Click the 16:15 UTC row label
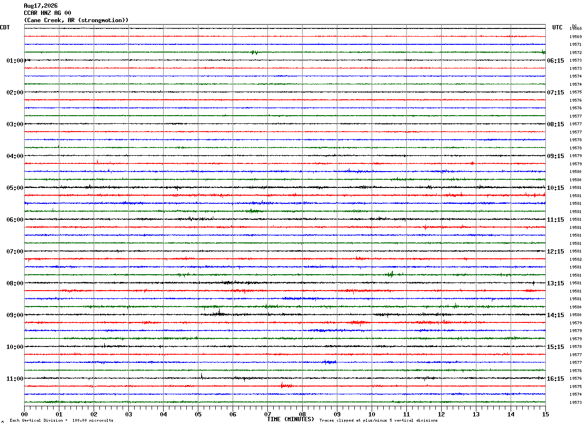This screenshot has height=427, width=584. pyautogui.click(x=555, y=379)
